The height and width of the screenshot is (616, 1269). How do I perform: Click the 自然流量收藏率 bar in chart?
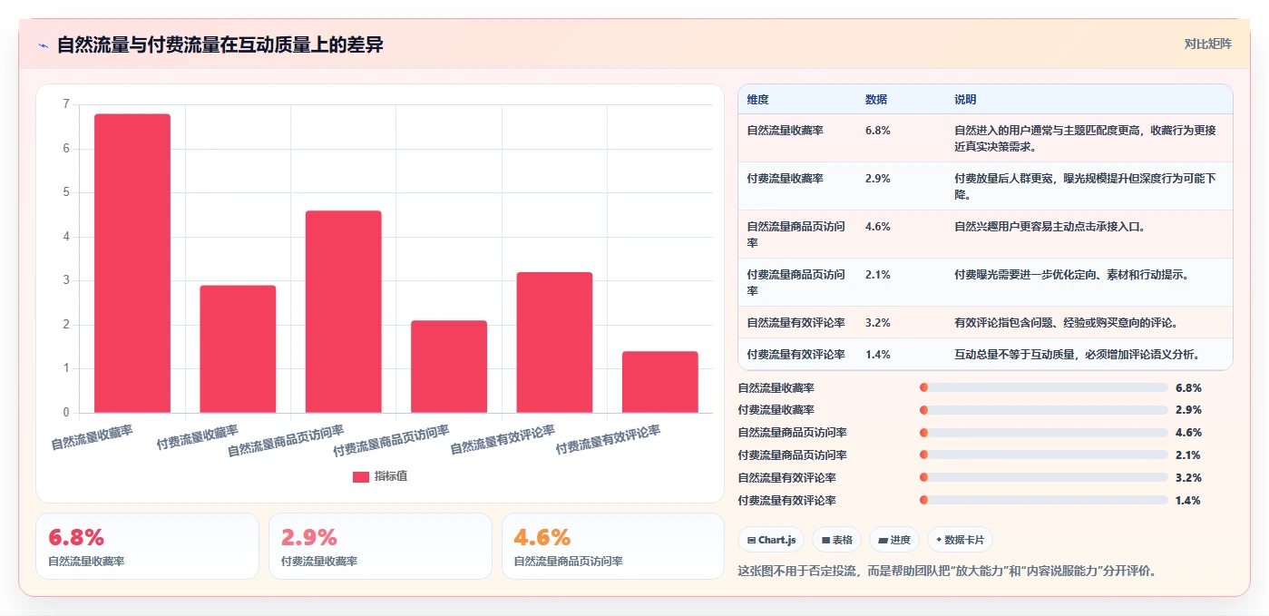point(132,263)
